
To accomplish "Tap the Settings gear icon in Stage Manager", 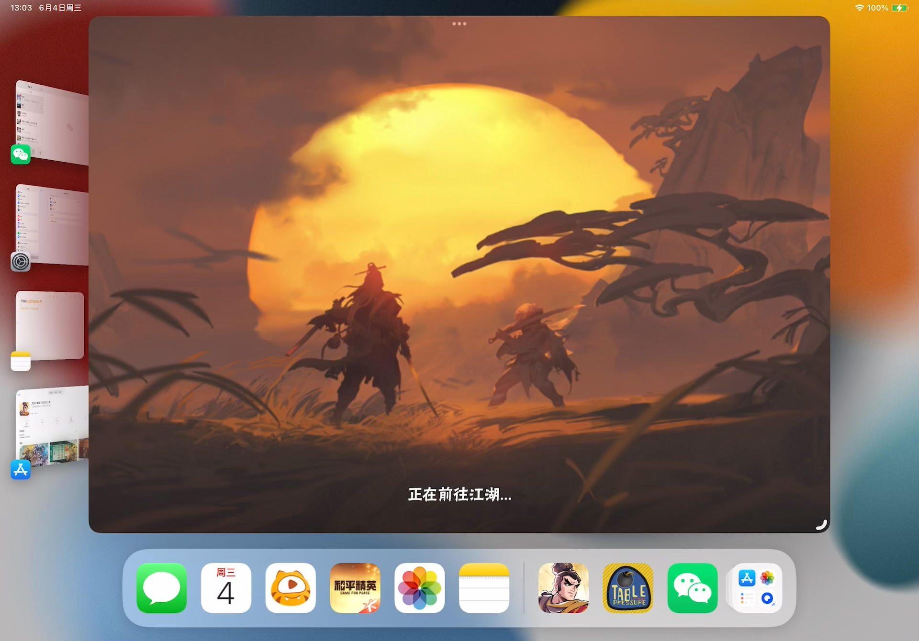I will pyautogui.click(x=21, y=262).
